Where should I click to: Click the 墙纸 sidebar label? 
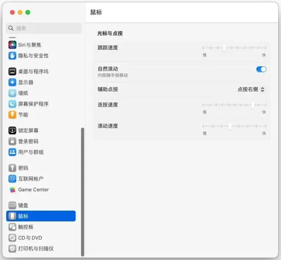23,93
